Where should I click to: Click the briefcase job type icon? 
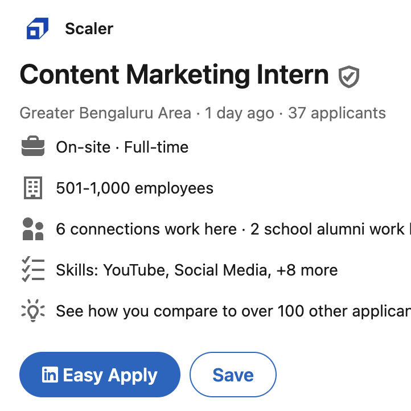point(33,147)
